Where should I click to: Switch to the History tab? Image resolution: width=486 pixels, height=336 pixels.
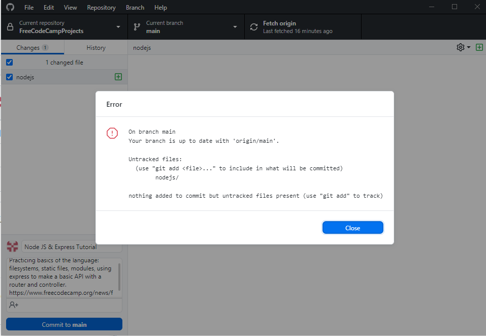tap(95, 47)
